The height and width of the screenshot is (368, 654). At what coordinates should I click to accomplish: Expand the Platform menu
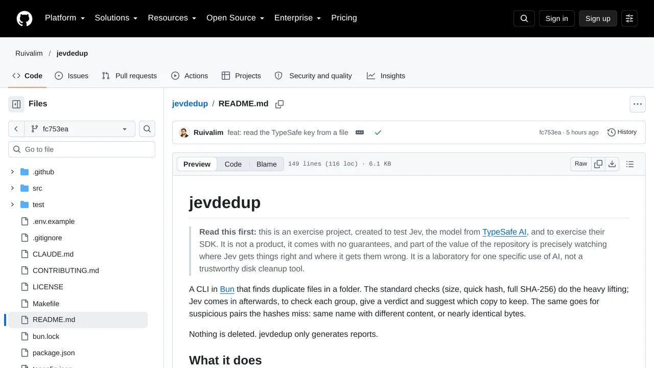pyautogui.click(x=64, y=18)
